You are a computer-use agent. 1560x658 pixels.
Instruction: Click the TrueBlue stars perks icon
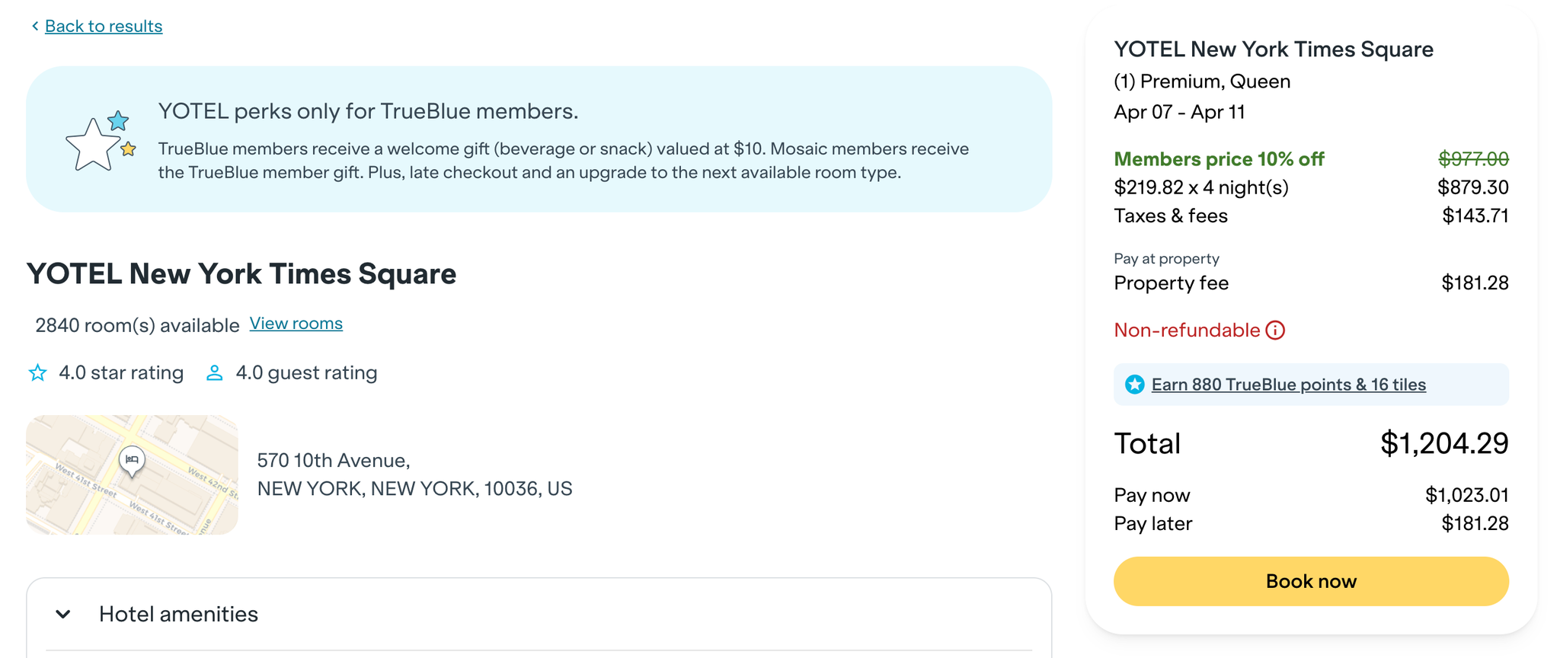(101, 141)
